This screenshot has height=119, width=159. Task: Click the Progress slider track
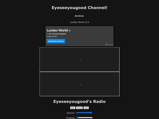[x=85, y=118]
